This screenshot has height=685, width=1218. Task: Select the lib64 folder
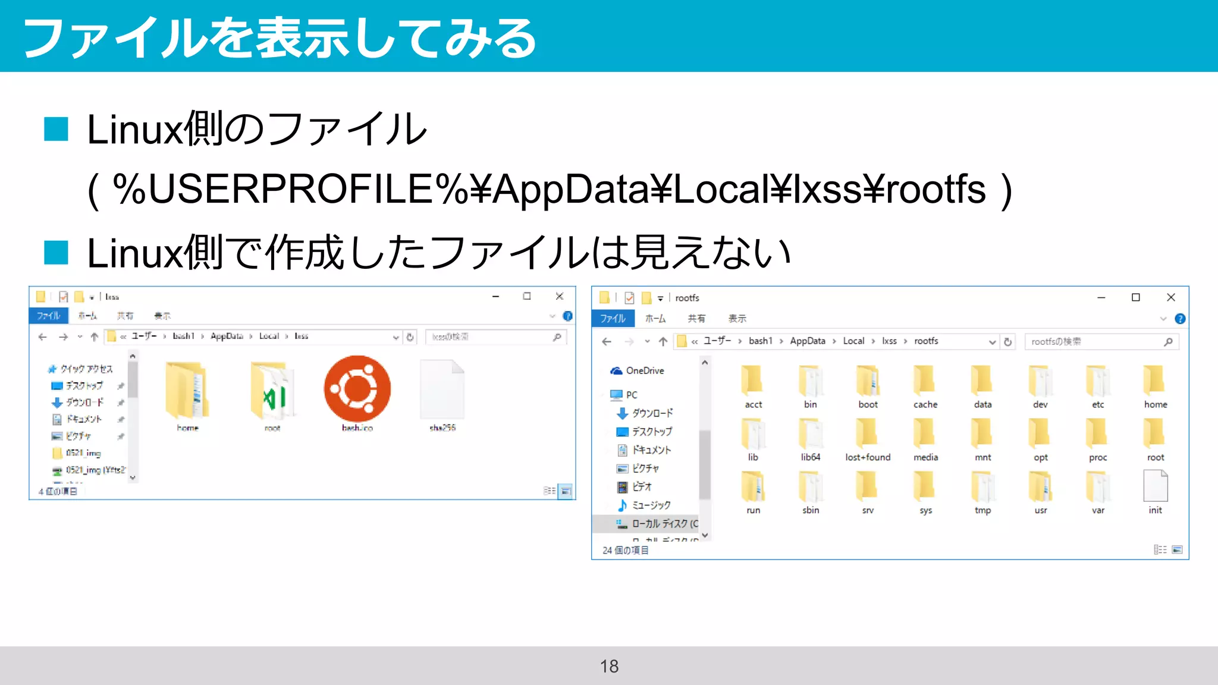811,439
